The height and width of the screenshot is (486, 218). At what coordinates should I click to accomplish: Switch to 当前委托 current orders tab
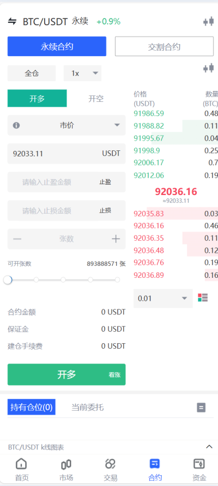pyautogui.click(x=87, y=408)
